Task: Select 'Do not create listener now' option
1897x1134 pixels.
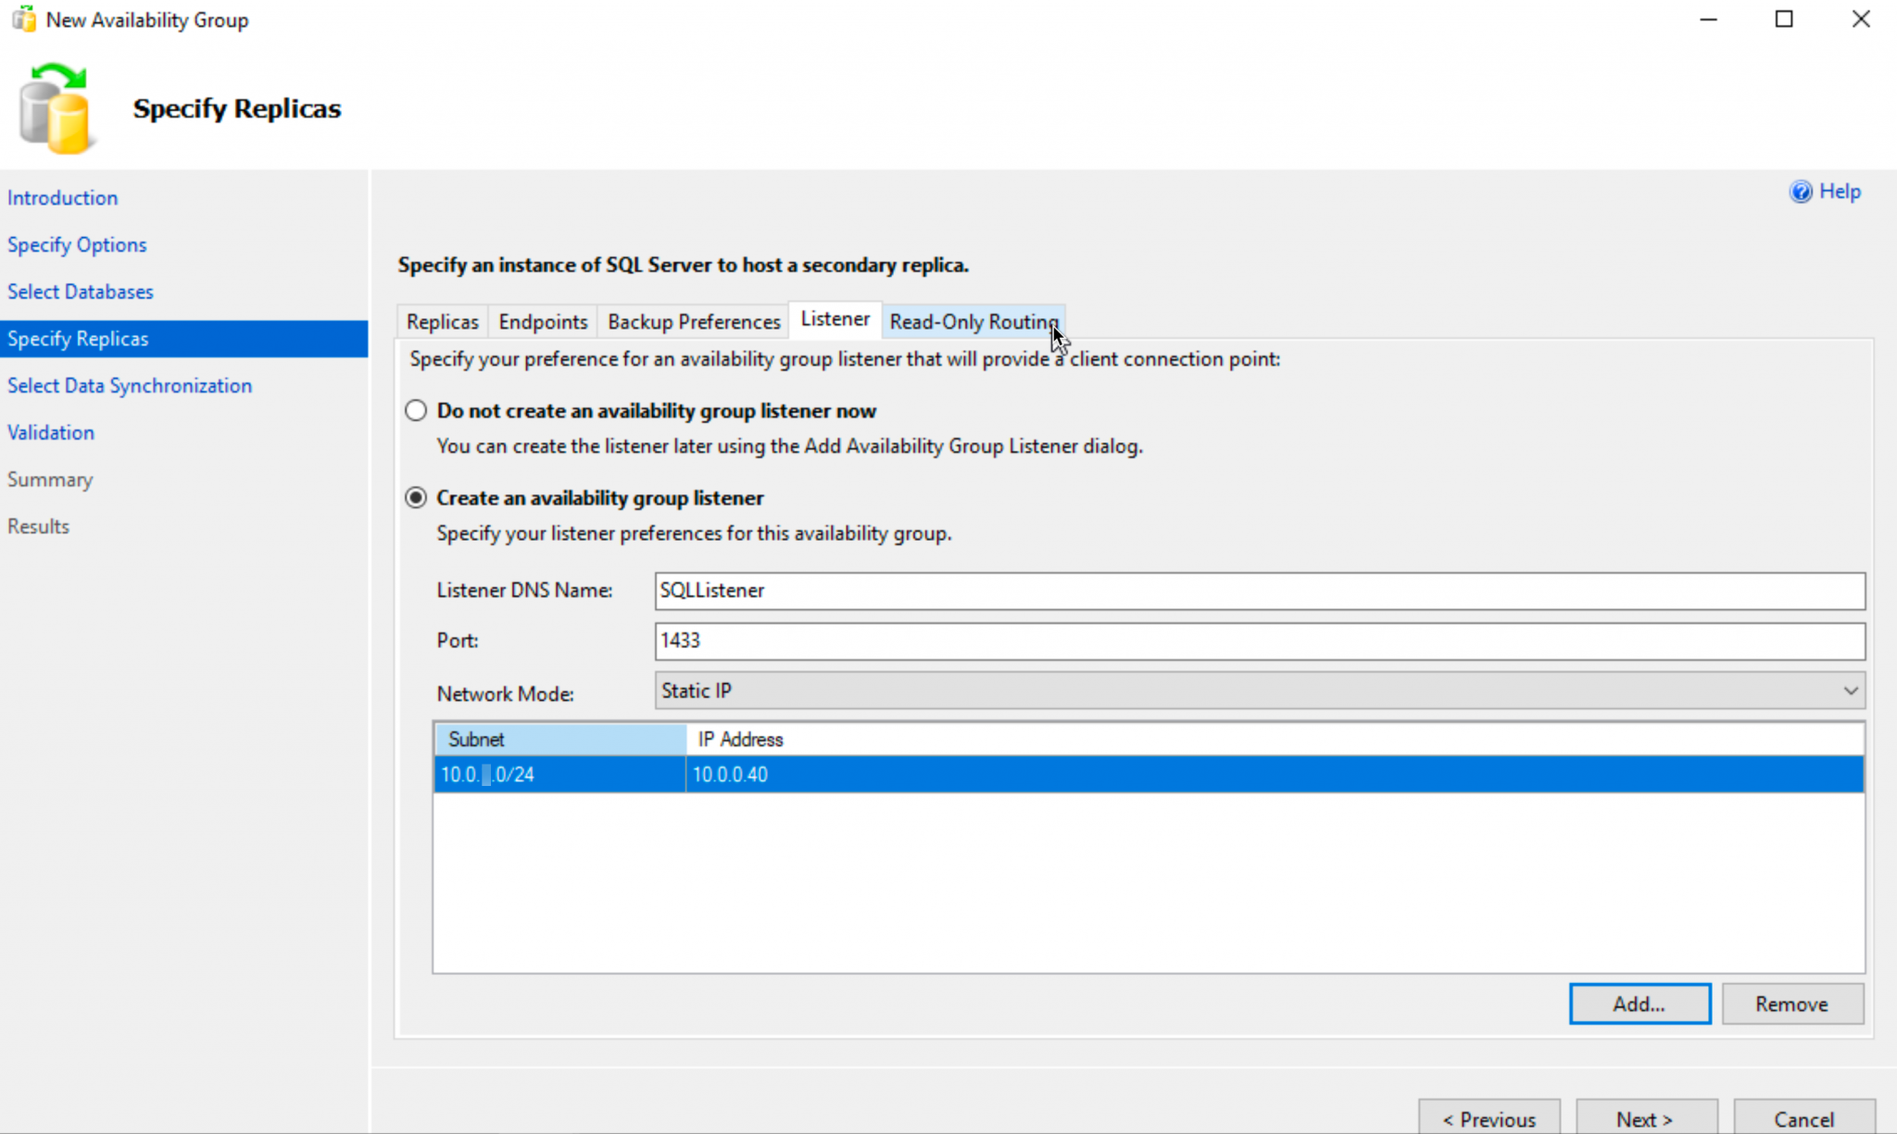Action: (x=416, y=410)
